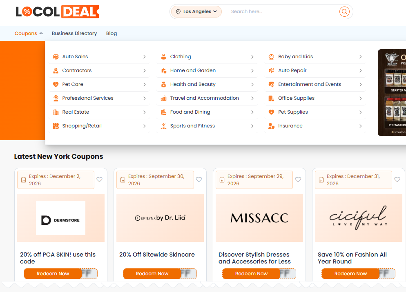This screenshot has width=406, height=292.
Task: Open the Blog nav item
Action: click(112, 33)
